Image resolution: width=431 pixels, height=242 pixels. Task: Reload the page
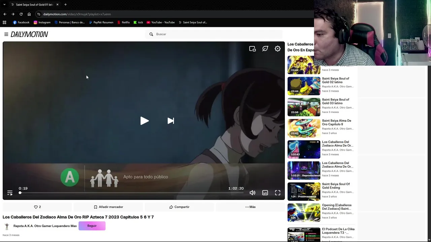coord(21,14)
